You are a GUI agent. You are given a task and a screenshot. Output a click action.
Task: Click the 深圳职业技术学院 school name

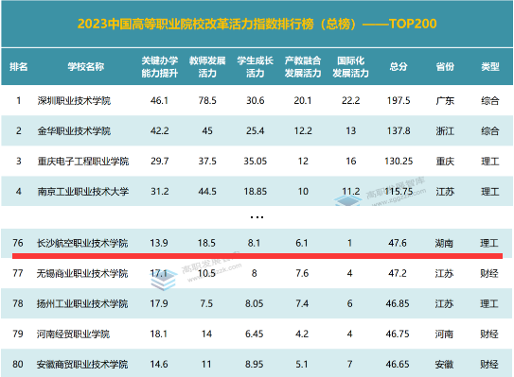74,100
